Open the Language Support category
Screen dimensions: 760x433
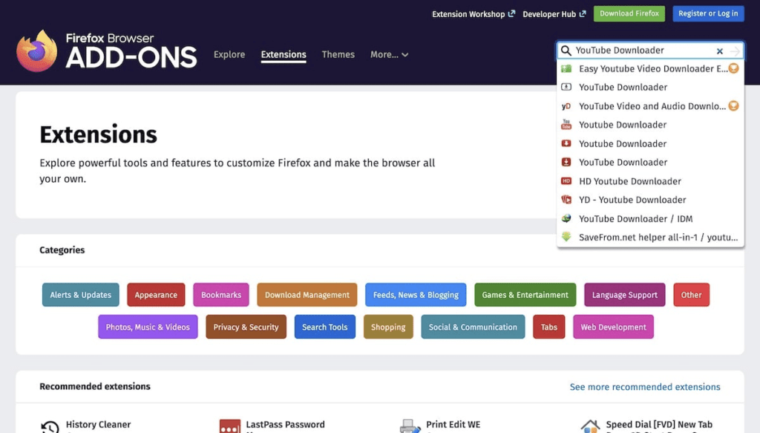click(x=625, y=295)
